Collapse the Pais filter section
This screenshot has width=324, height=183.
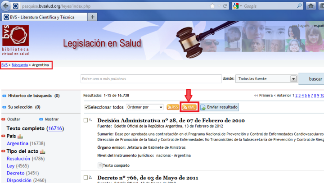tap(3, 136)
